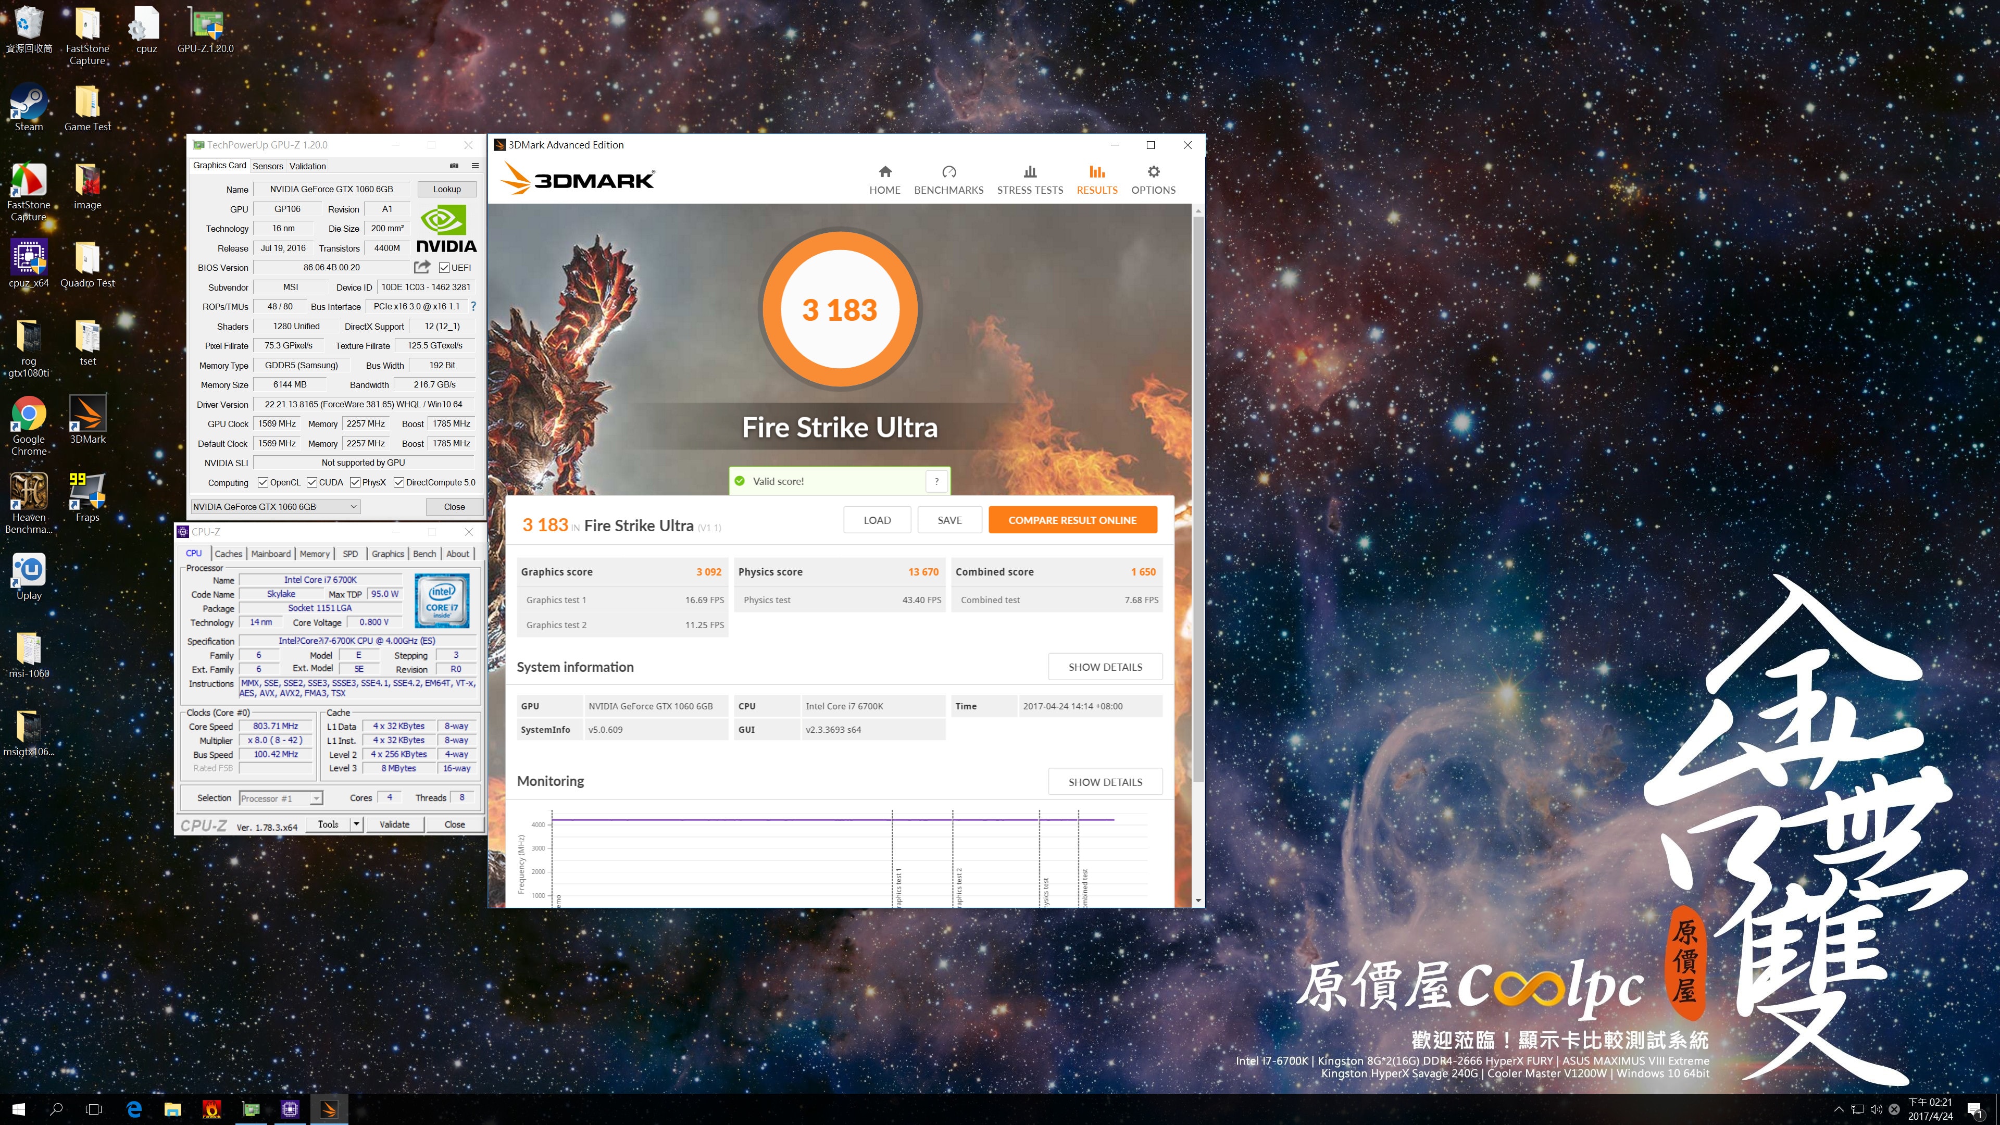Open Steam desktop shortcut
Image resolution: width=2000 pixels, height=1125 pixels.
29,108
